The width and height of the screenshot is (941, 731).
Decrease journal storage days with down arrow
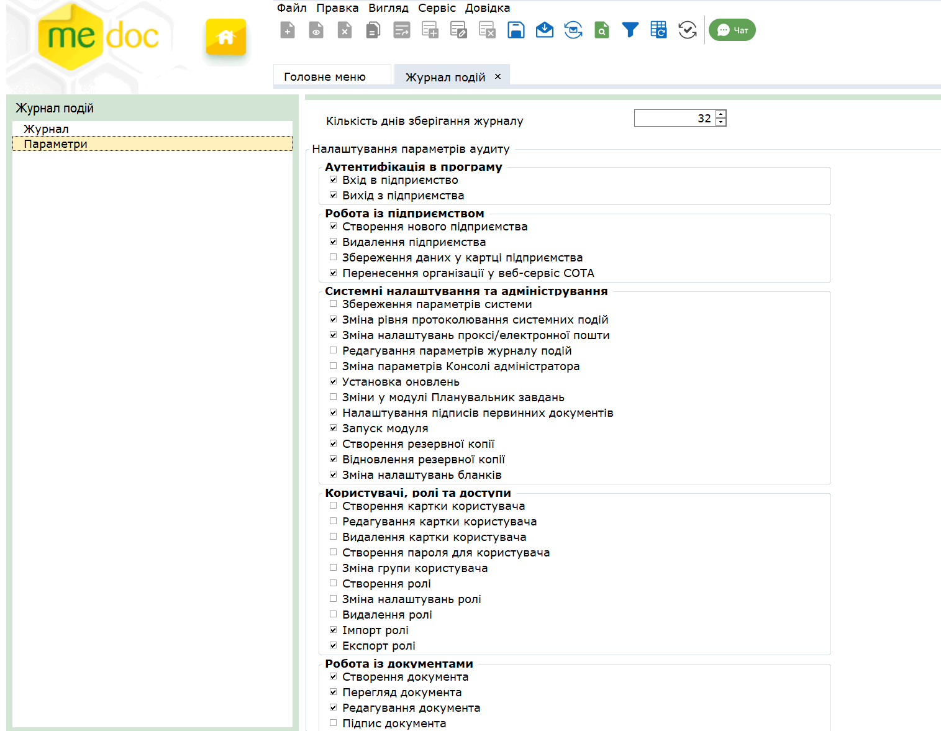(x=721, y=122)
